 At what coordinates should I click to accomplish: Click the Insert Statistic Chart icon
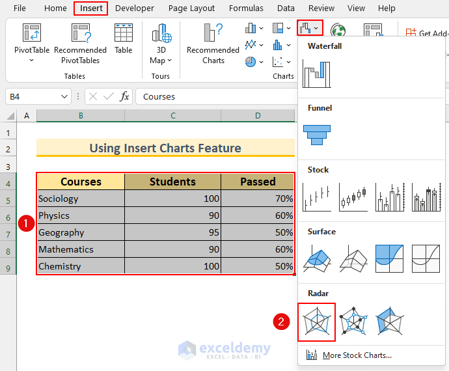tap(278, 45)
